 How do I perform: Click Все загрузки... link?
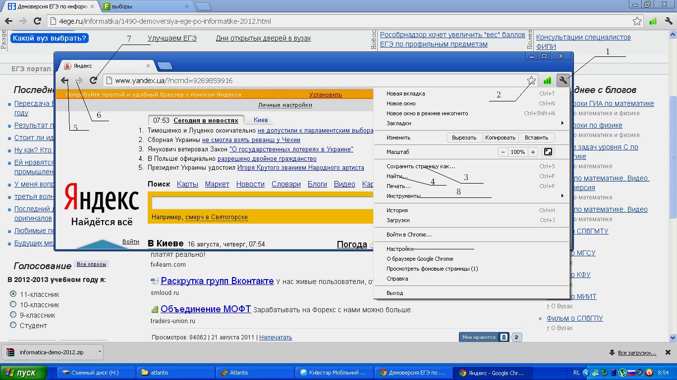pos(637,353)
